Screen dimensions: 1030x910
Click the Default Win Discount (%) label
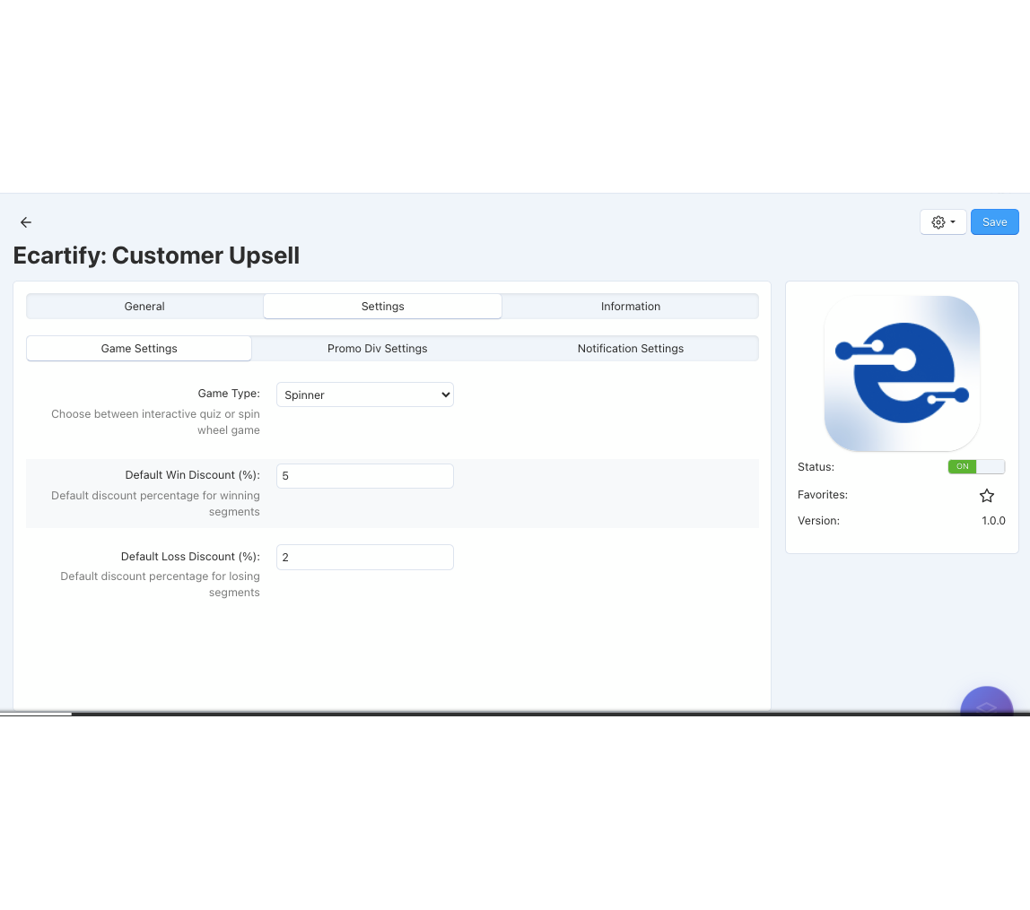point(192,475)
